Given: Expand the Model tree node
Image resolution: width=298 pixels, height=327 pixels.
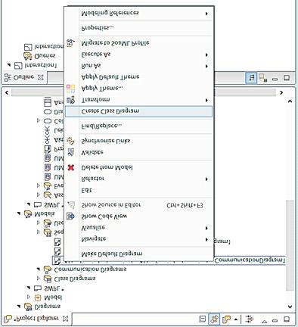Looking at the screenshot, I should coord(29,297).
